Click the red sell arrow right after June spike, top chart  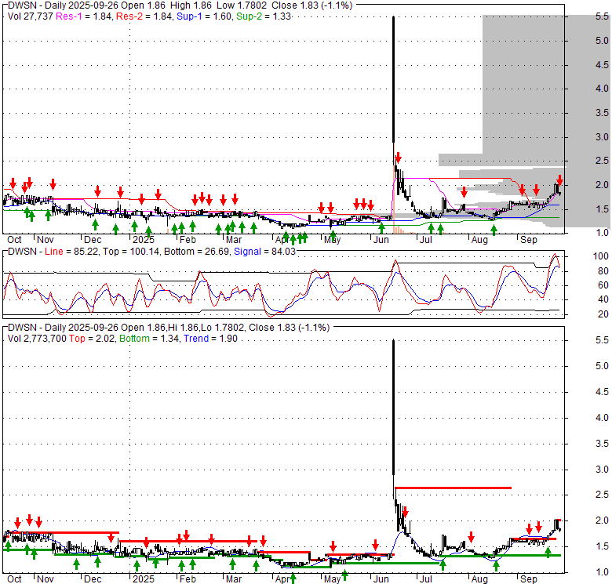point(398,158)
